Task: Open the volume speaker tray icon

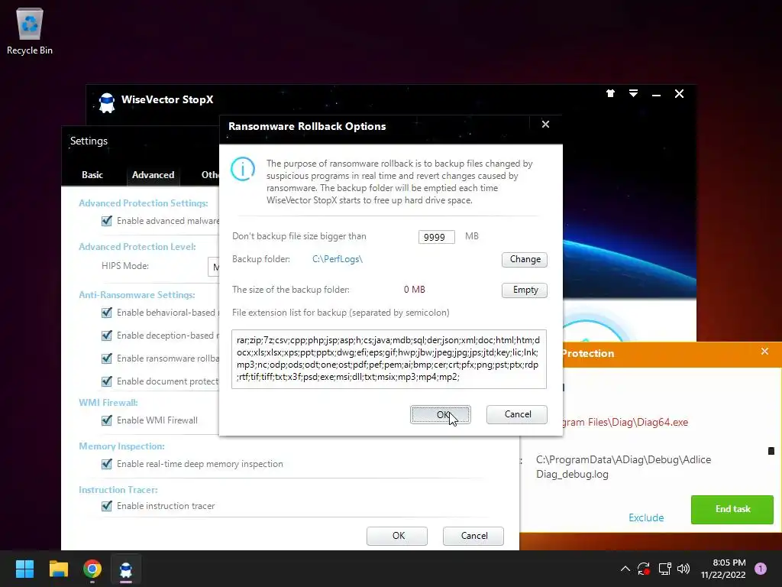Action: (683, 569)
